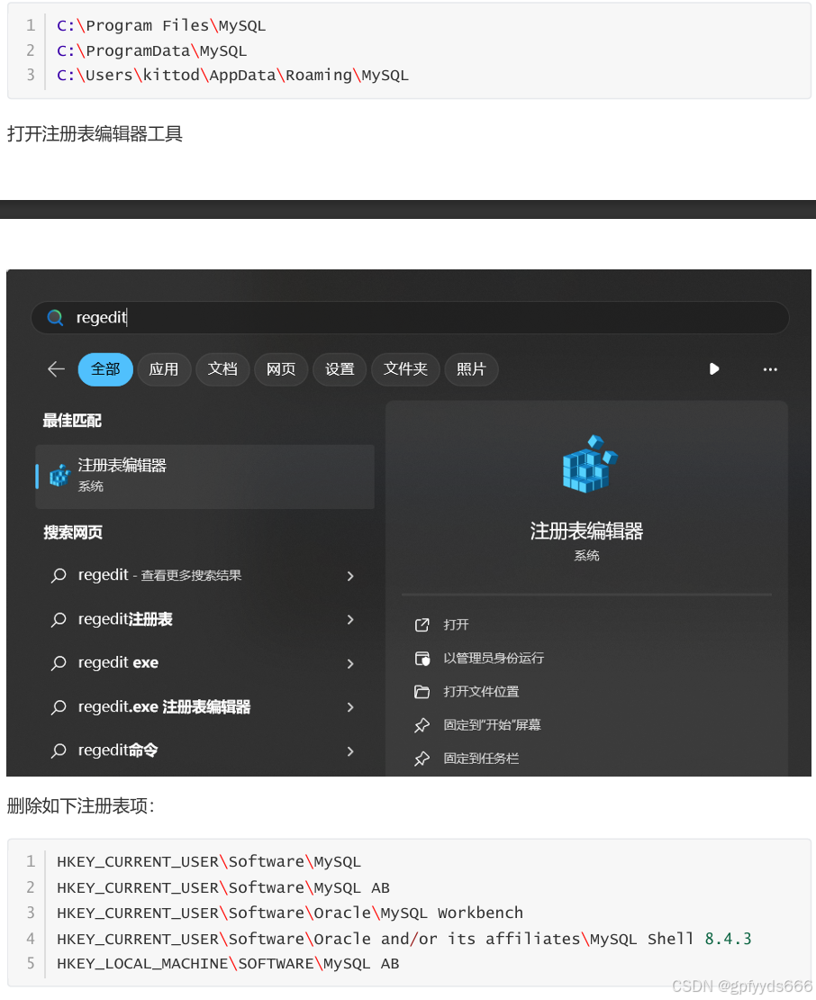Choose 固定到"开始"屏幕 option

pos(492,724)
